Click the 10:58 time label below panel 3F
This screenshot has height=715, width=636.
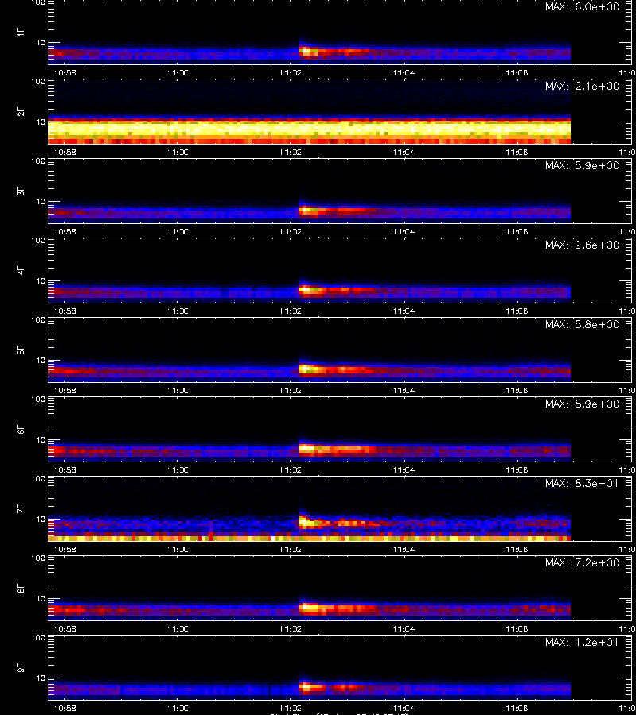[64, 231]
